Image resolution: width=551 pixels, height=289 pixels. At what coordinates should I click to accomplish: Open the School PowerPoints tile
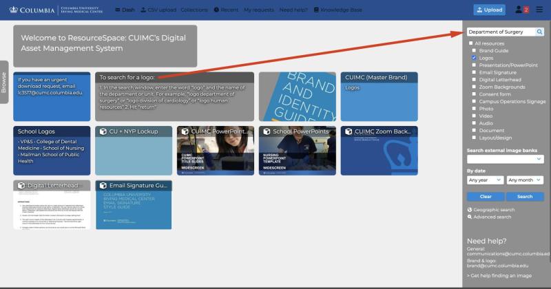(x=298, y=151)
